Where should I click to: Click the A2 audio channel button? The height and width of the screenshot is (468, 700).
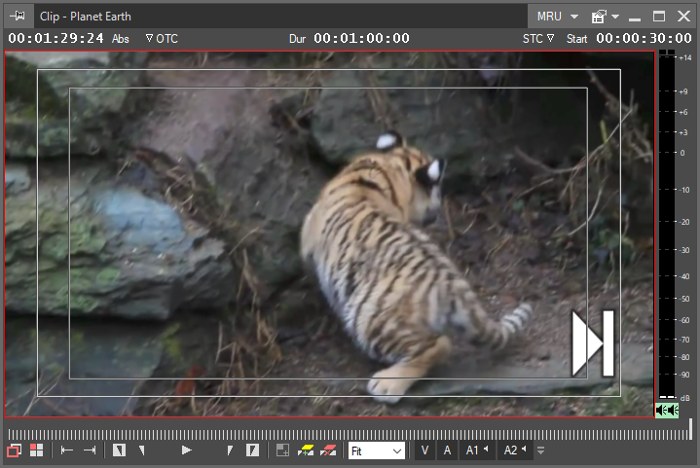tap(512, 450)
